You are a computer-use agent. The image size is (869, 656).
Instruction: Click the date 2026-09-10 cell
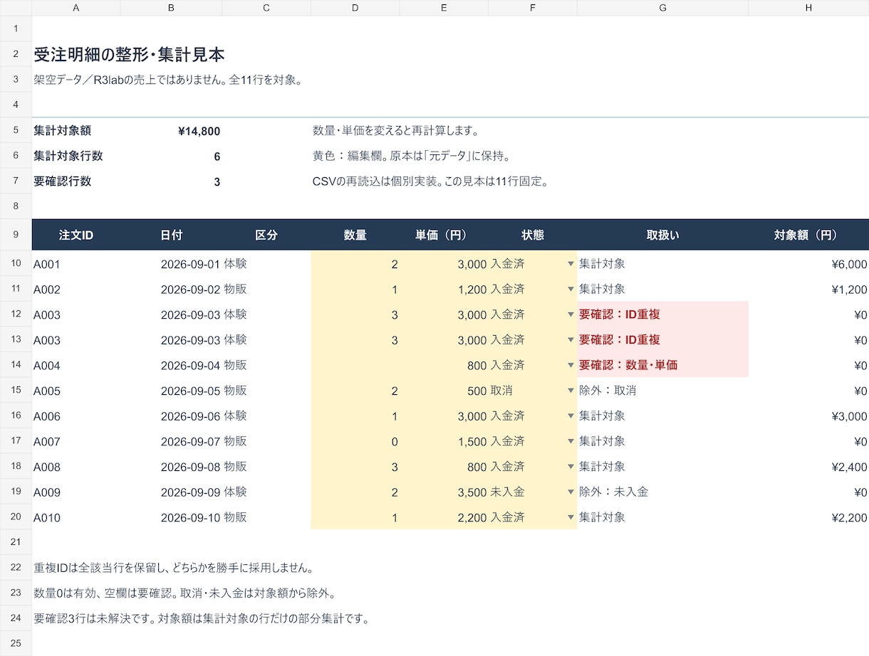pyautogui.click(x=171, y=518)
